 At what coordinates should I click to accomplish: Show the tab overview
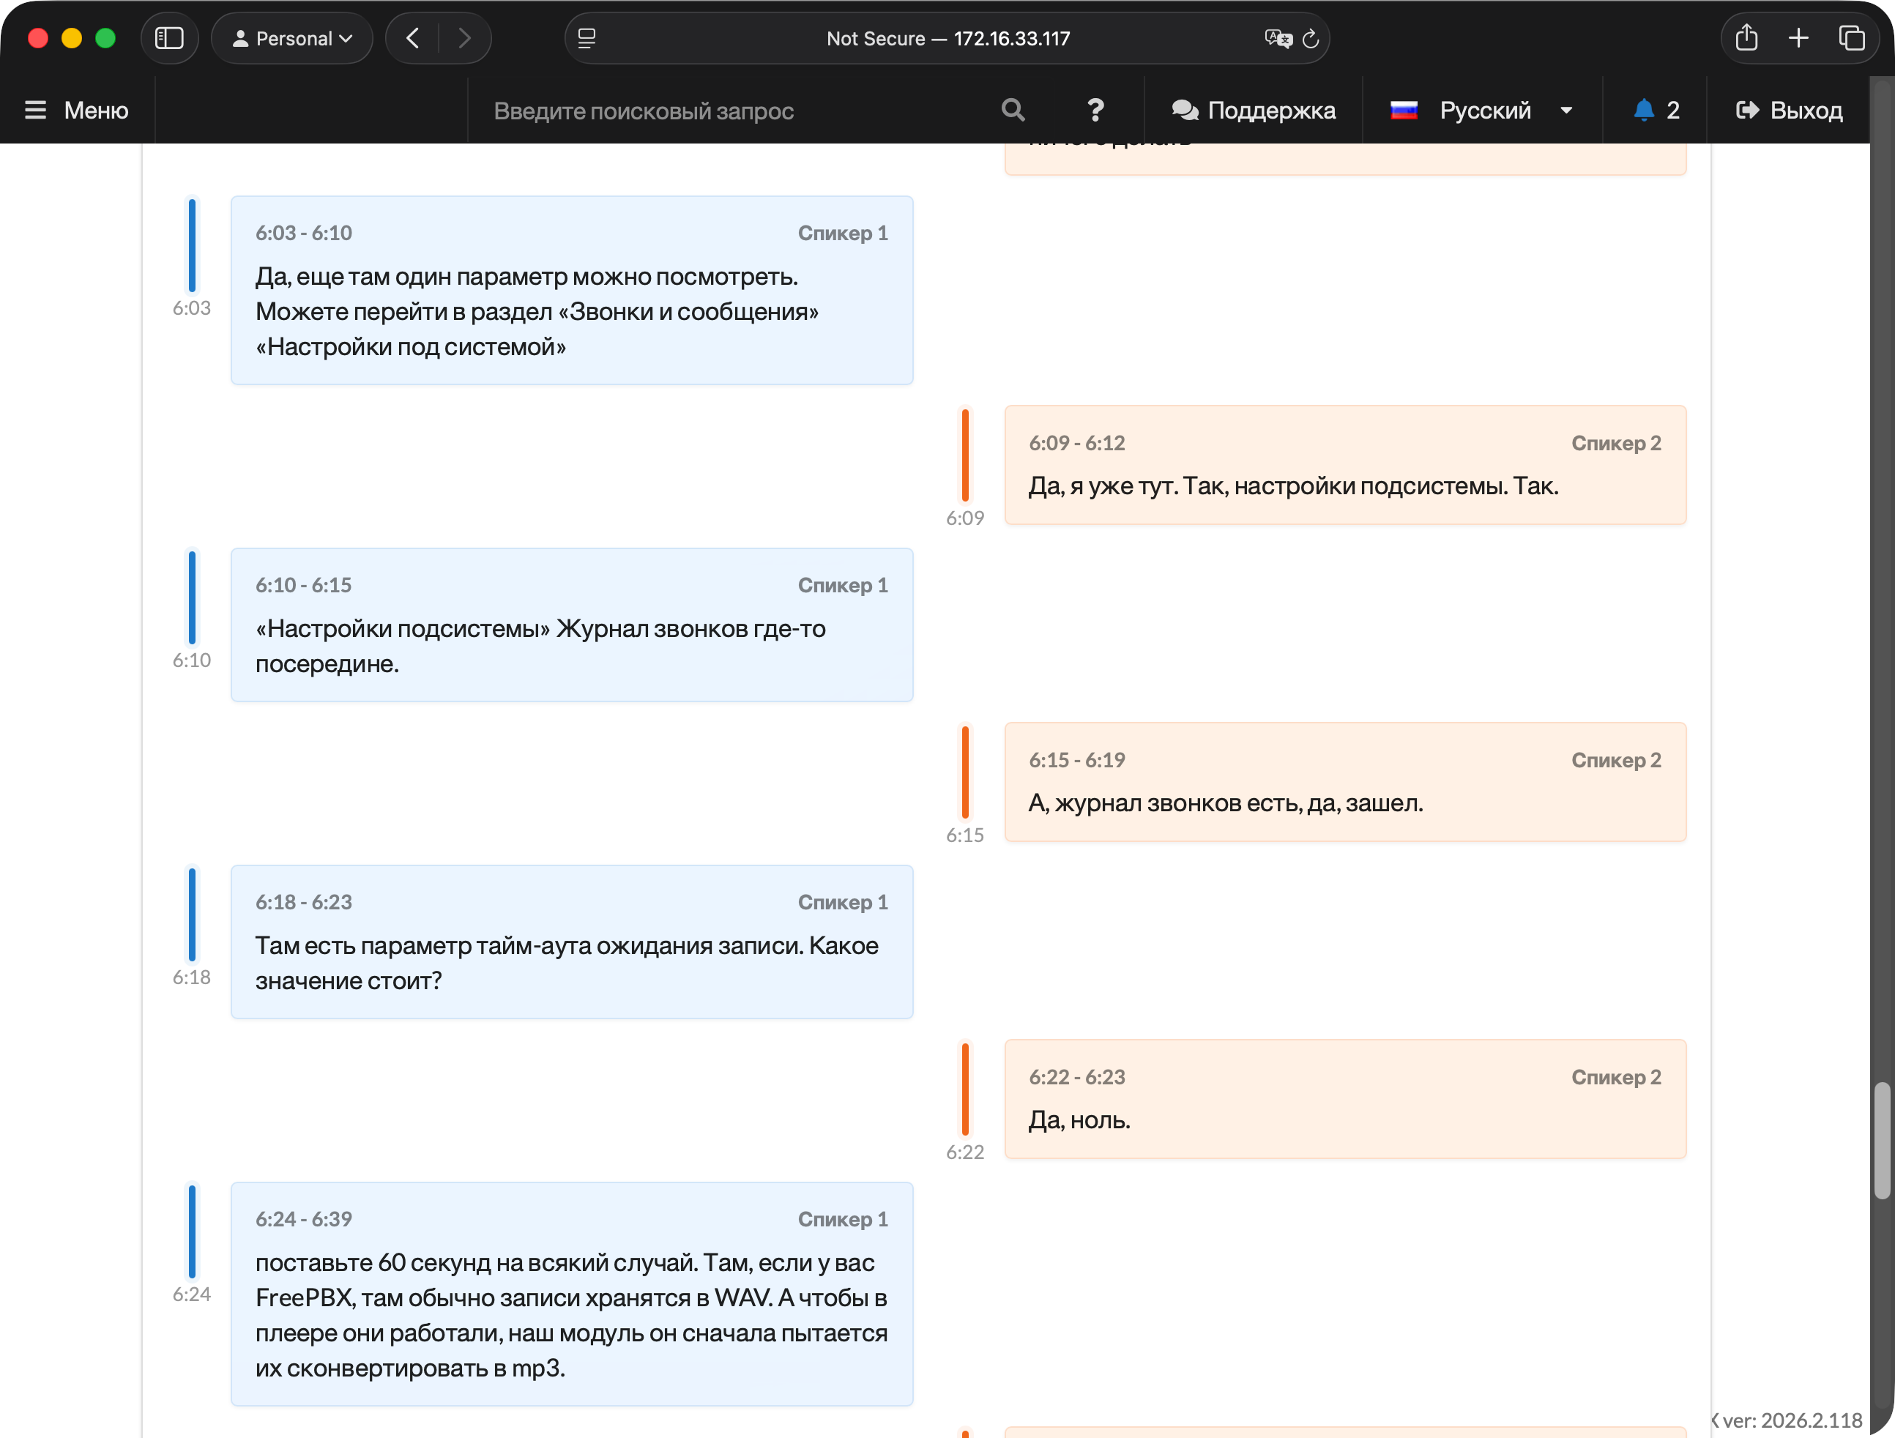point(1851,39)
